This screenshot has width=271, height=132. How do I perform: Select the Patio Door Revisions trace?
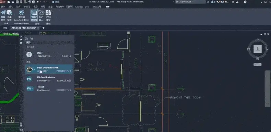49,69
